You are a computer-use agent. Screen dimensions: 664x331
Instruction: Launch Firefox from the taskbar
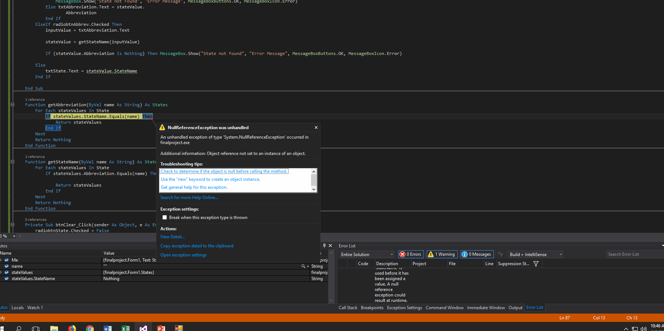(72, 327)
